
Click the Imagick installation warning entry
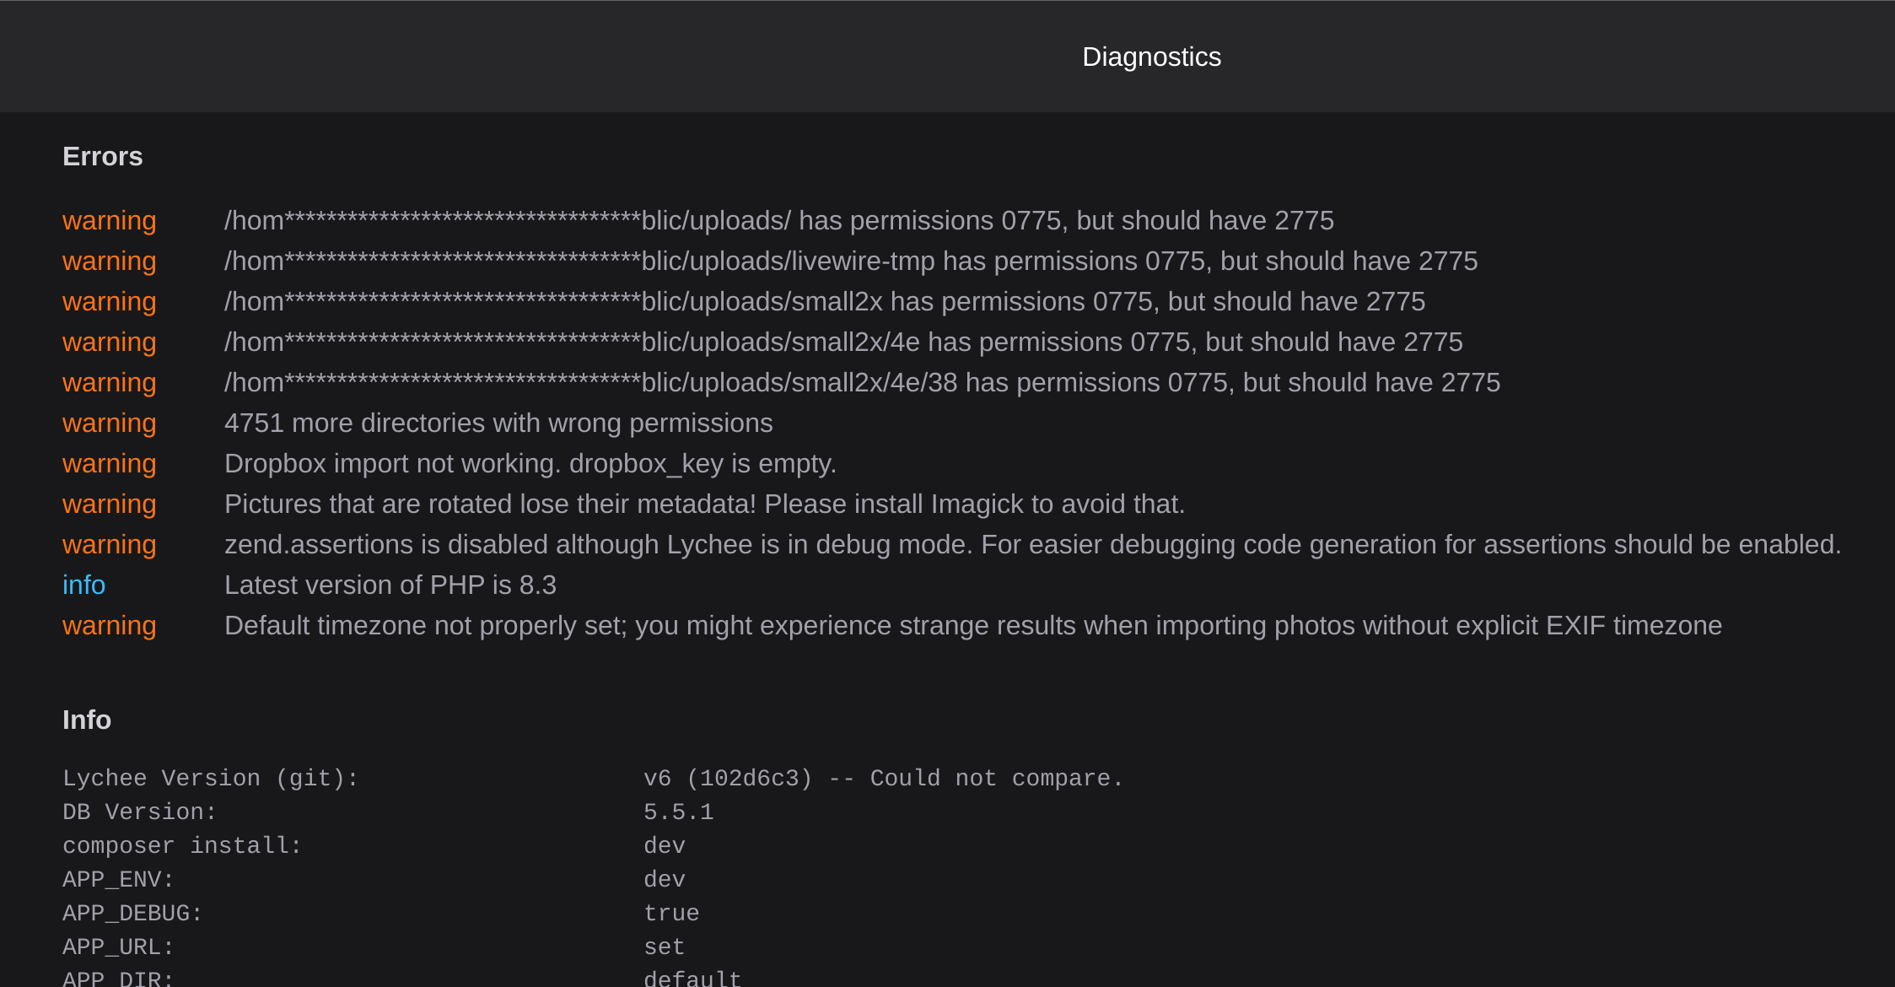[x=704, y=504]
